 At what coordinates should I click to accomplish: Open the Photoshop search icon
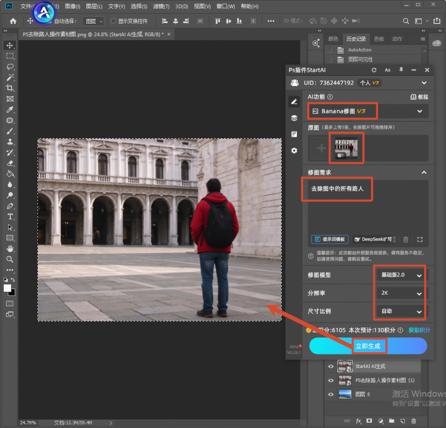(x=406, y=21)
